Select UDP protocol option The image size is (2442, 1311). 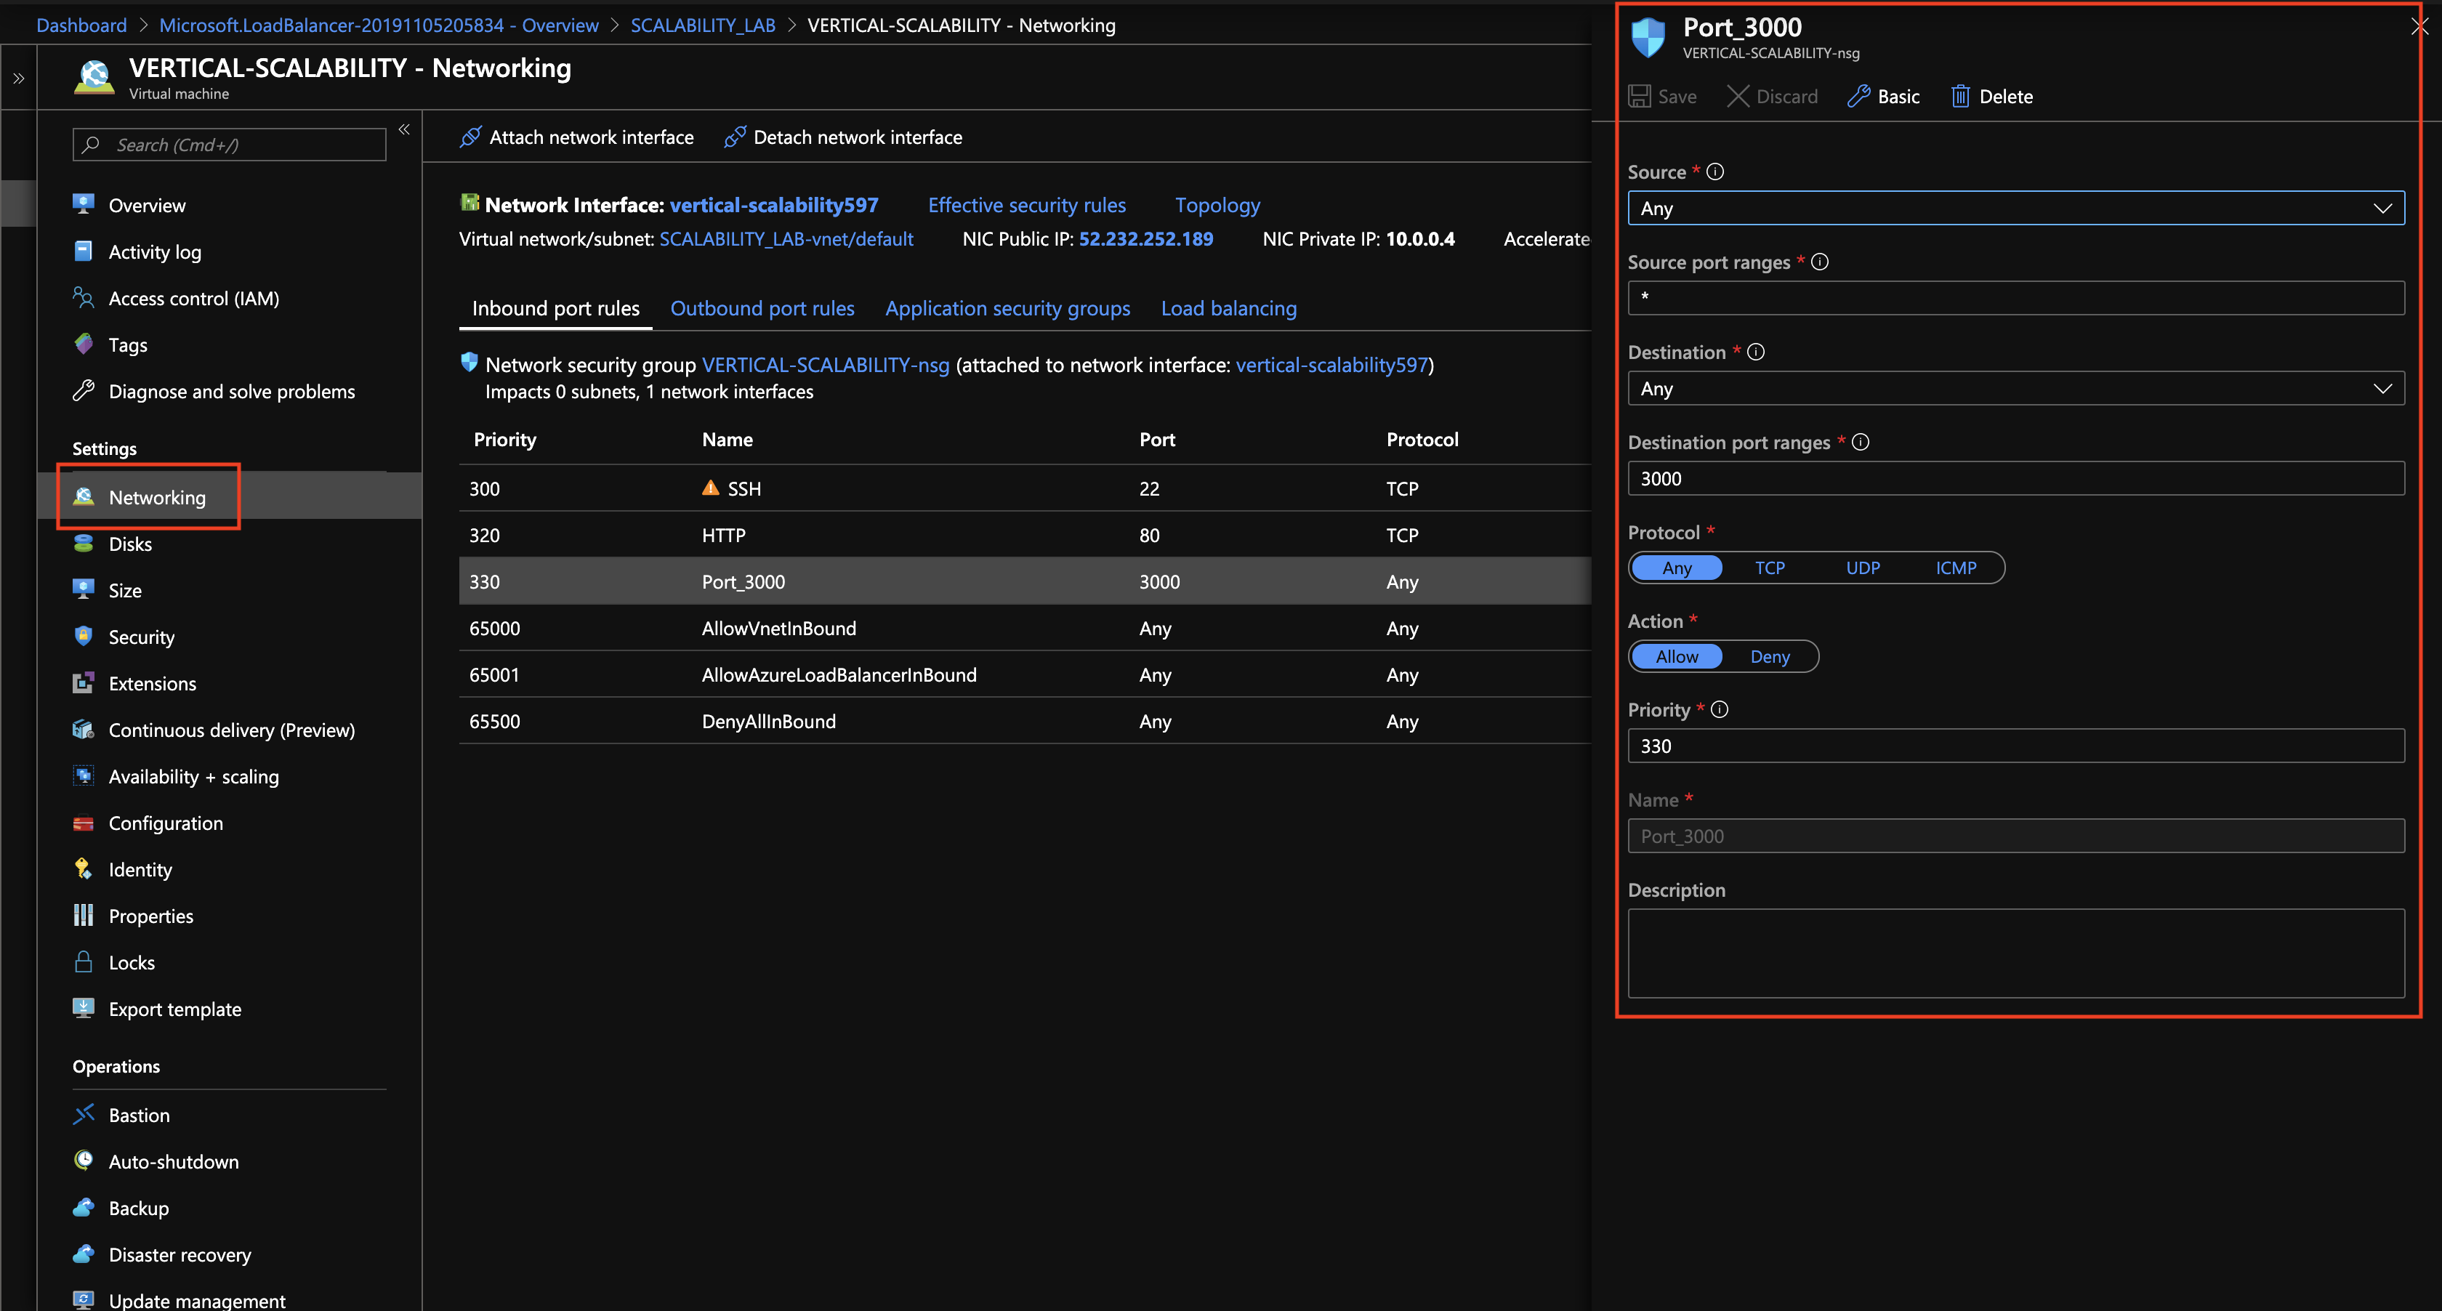(x=1862, y=568)
